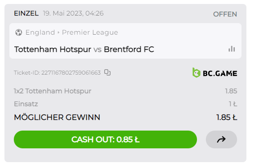Click the breadcrumb arrow after England
This screenshot has height=167, width=254.
[58, 32]
